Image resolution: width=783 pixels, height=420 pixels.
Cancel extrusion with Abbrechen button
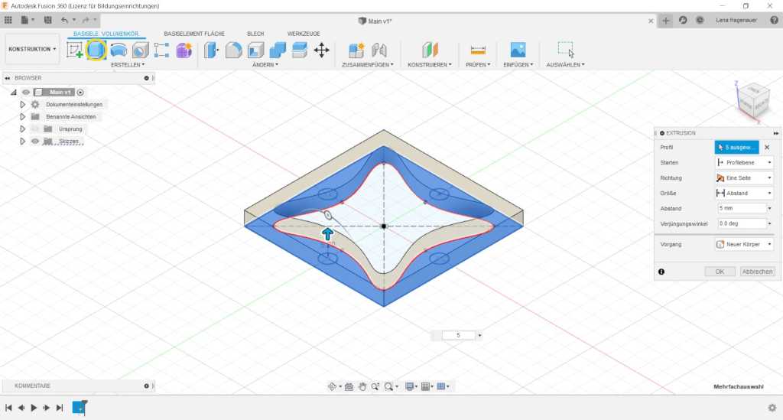click(x=757, y=272)
